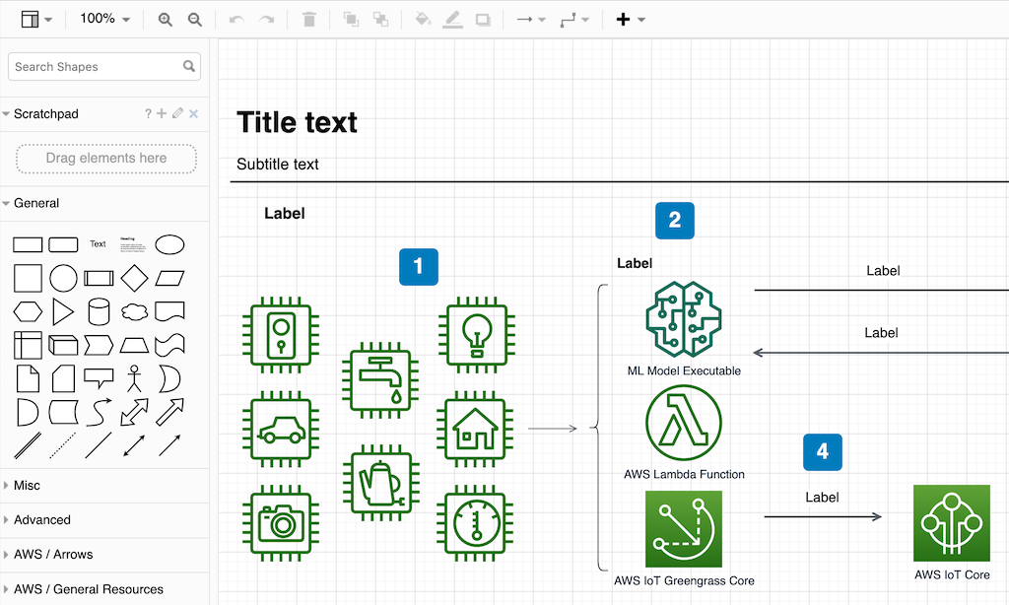
Task: Click the Scratchpad edit pencil icon
Action: coord(177,113)
